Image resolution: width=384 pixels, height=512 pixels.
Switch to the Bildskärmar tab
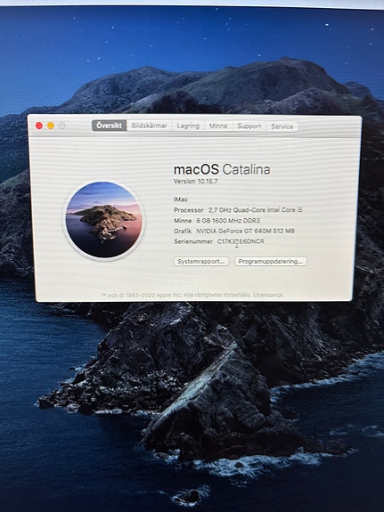(x=150, y=126)
